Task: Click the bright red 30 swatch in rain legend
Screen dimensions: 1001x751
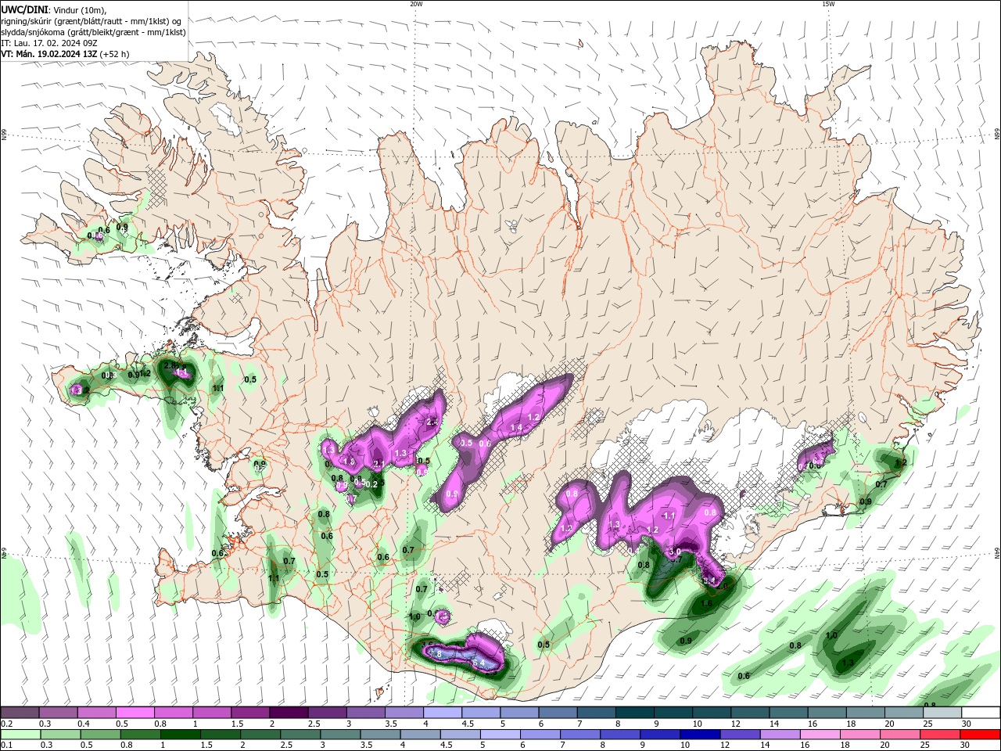Action: click(981, 735)
